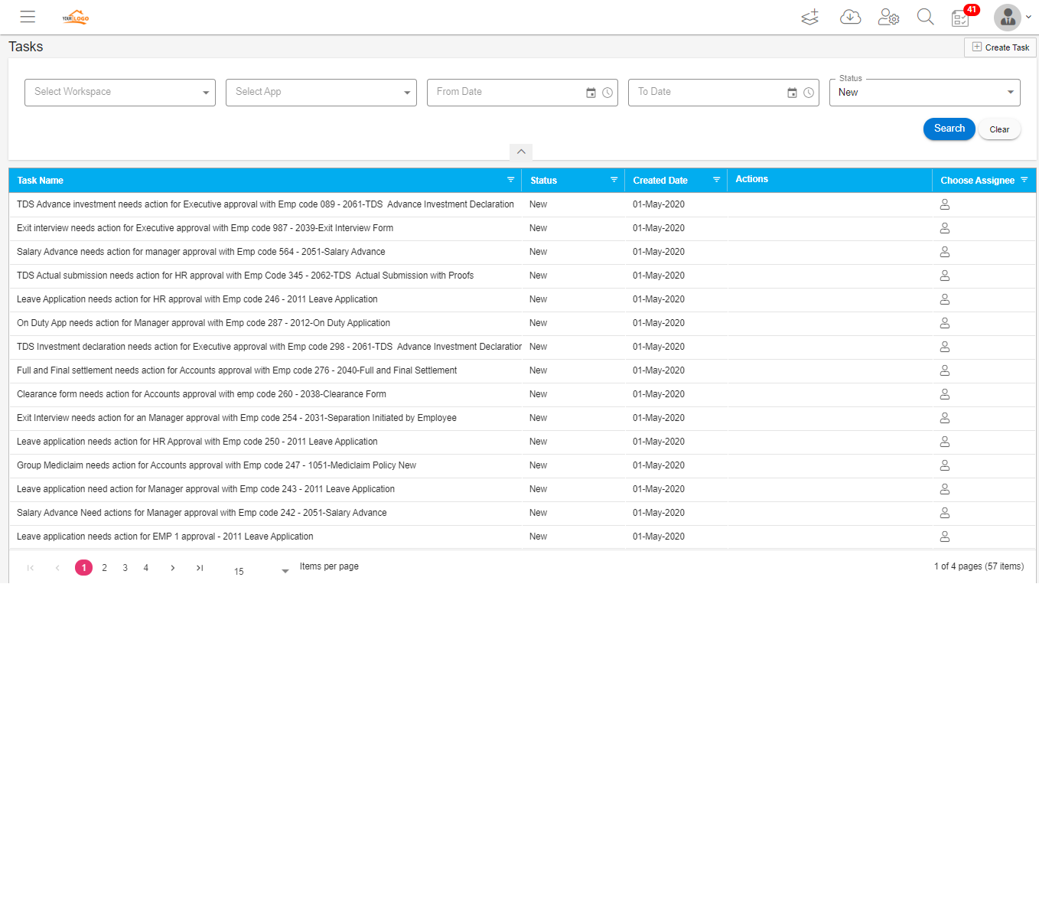Go to page 3 of tasks
1039x897 pixels.
125,568
